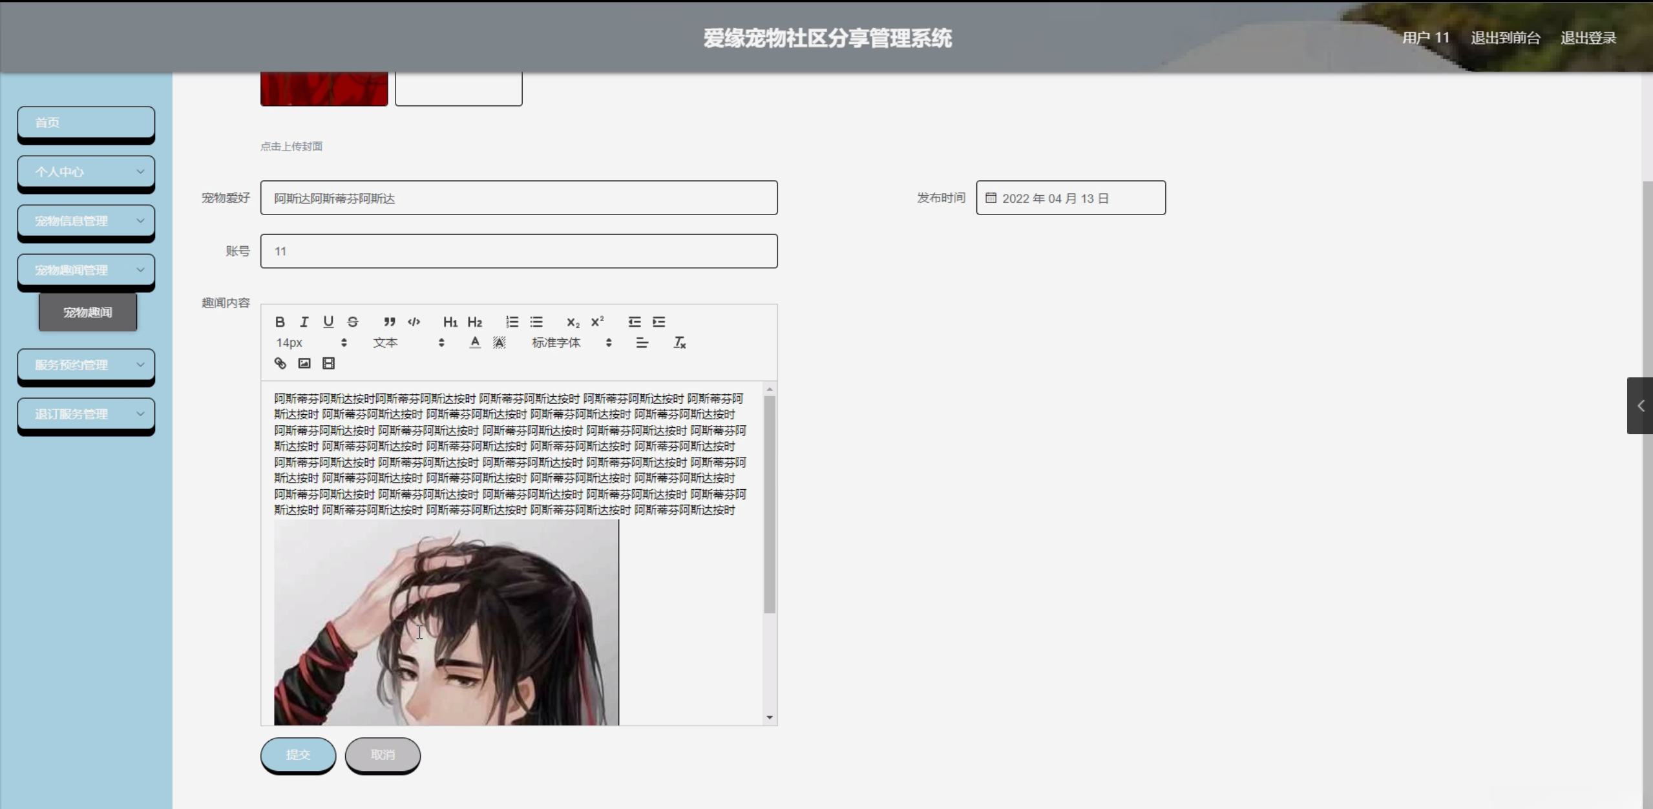Insert a video into editor
Screen dimensions: 1653x809
pyautogui.click(x=328, y=363)
